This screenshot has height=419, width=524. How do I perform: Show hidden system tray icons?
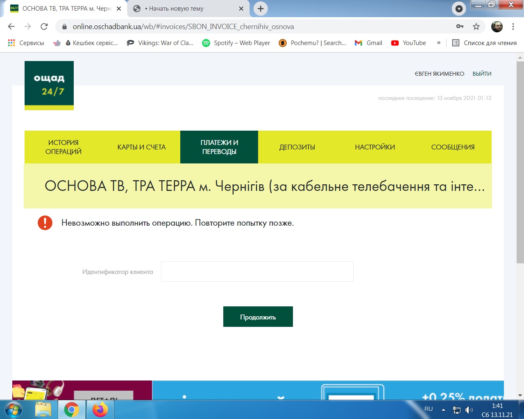click(x=443, y=410)
